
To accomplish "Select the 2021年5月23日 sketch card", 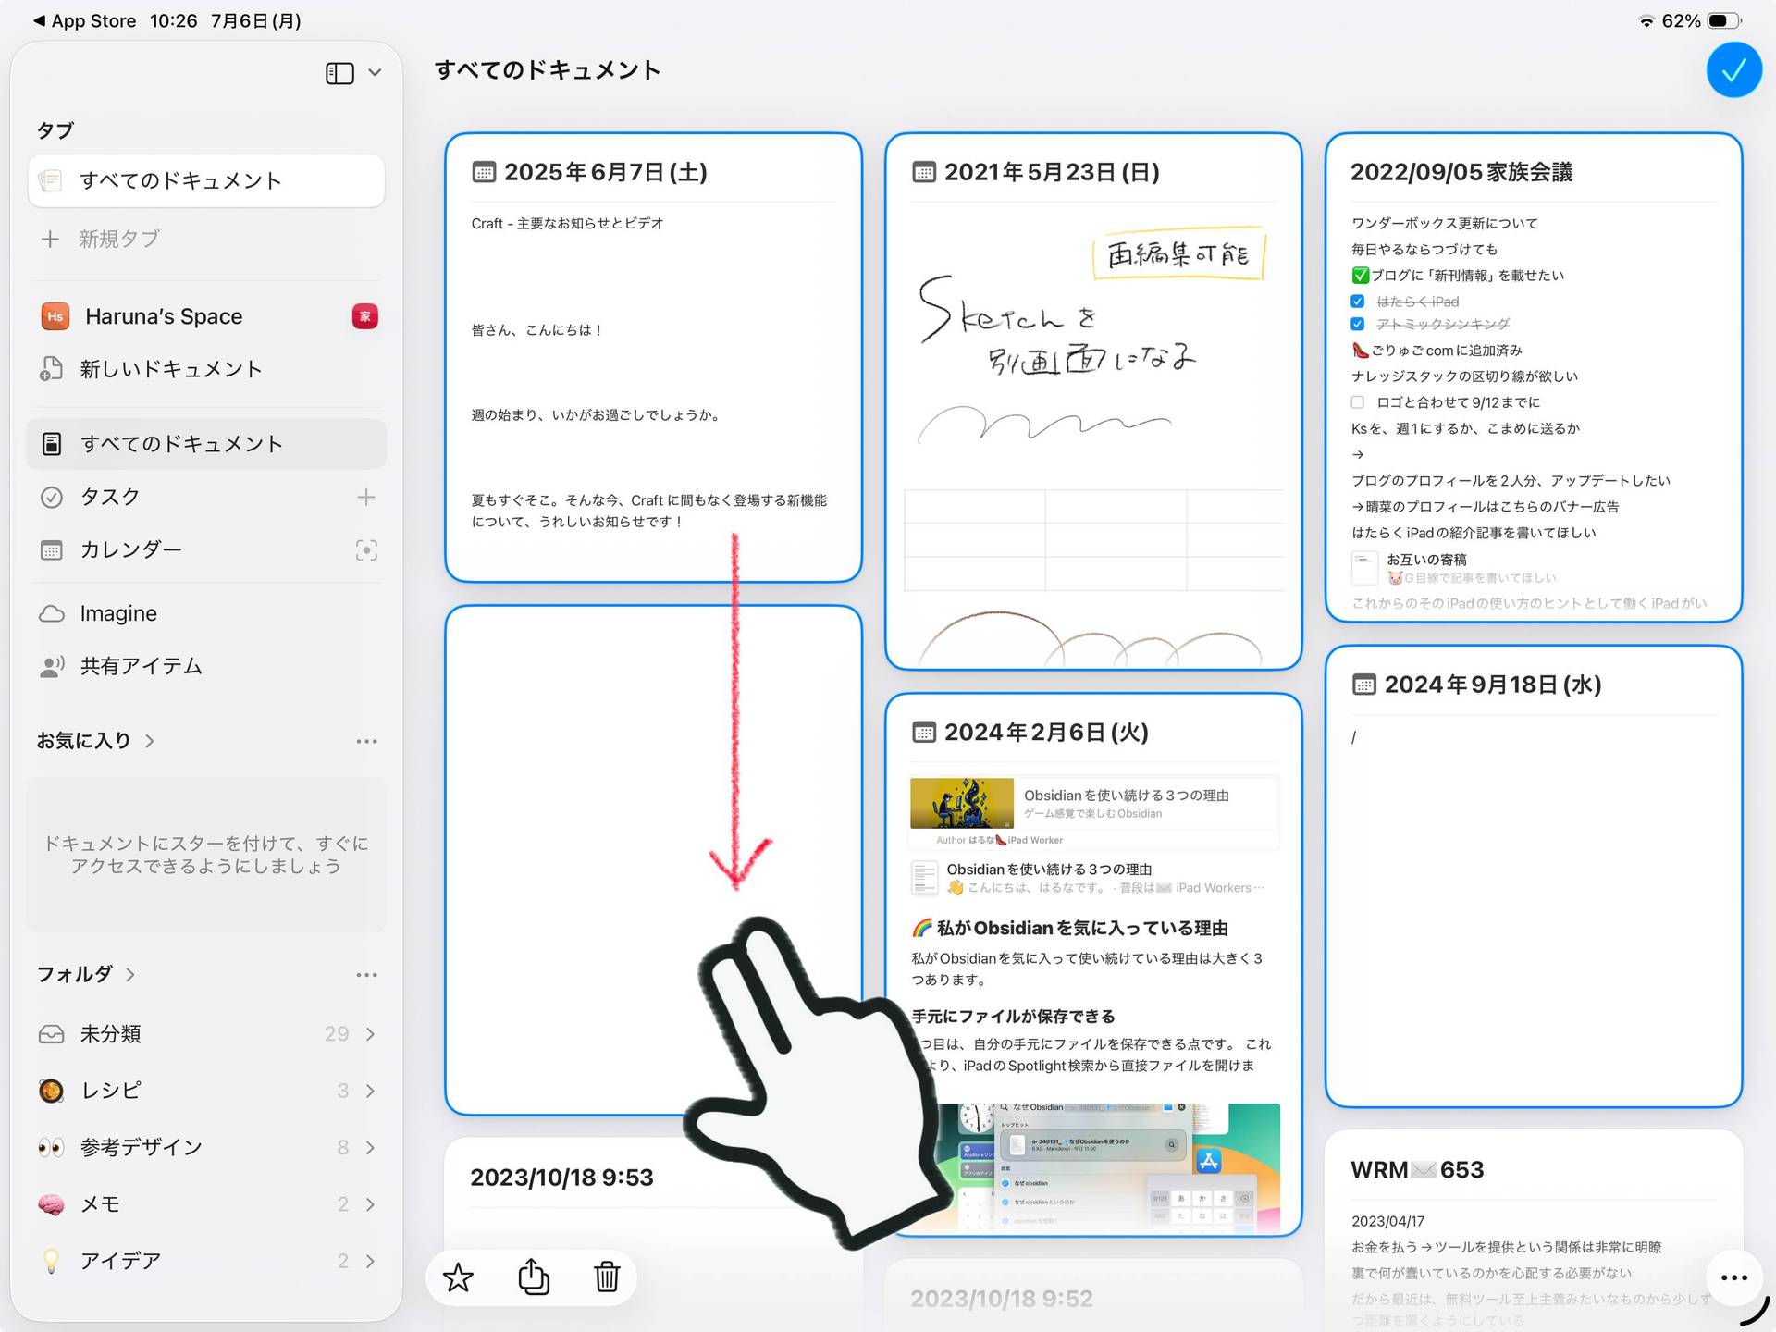I will pos(1093,401).
